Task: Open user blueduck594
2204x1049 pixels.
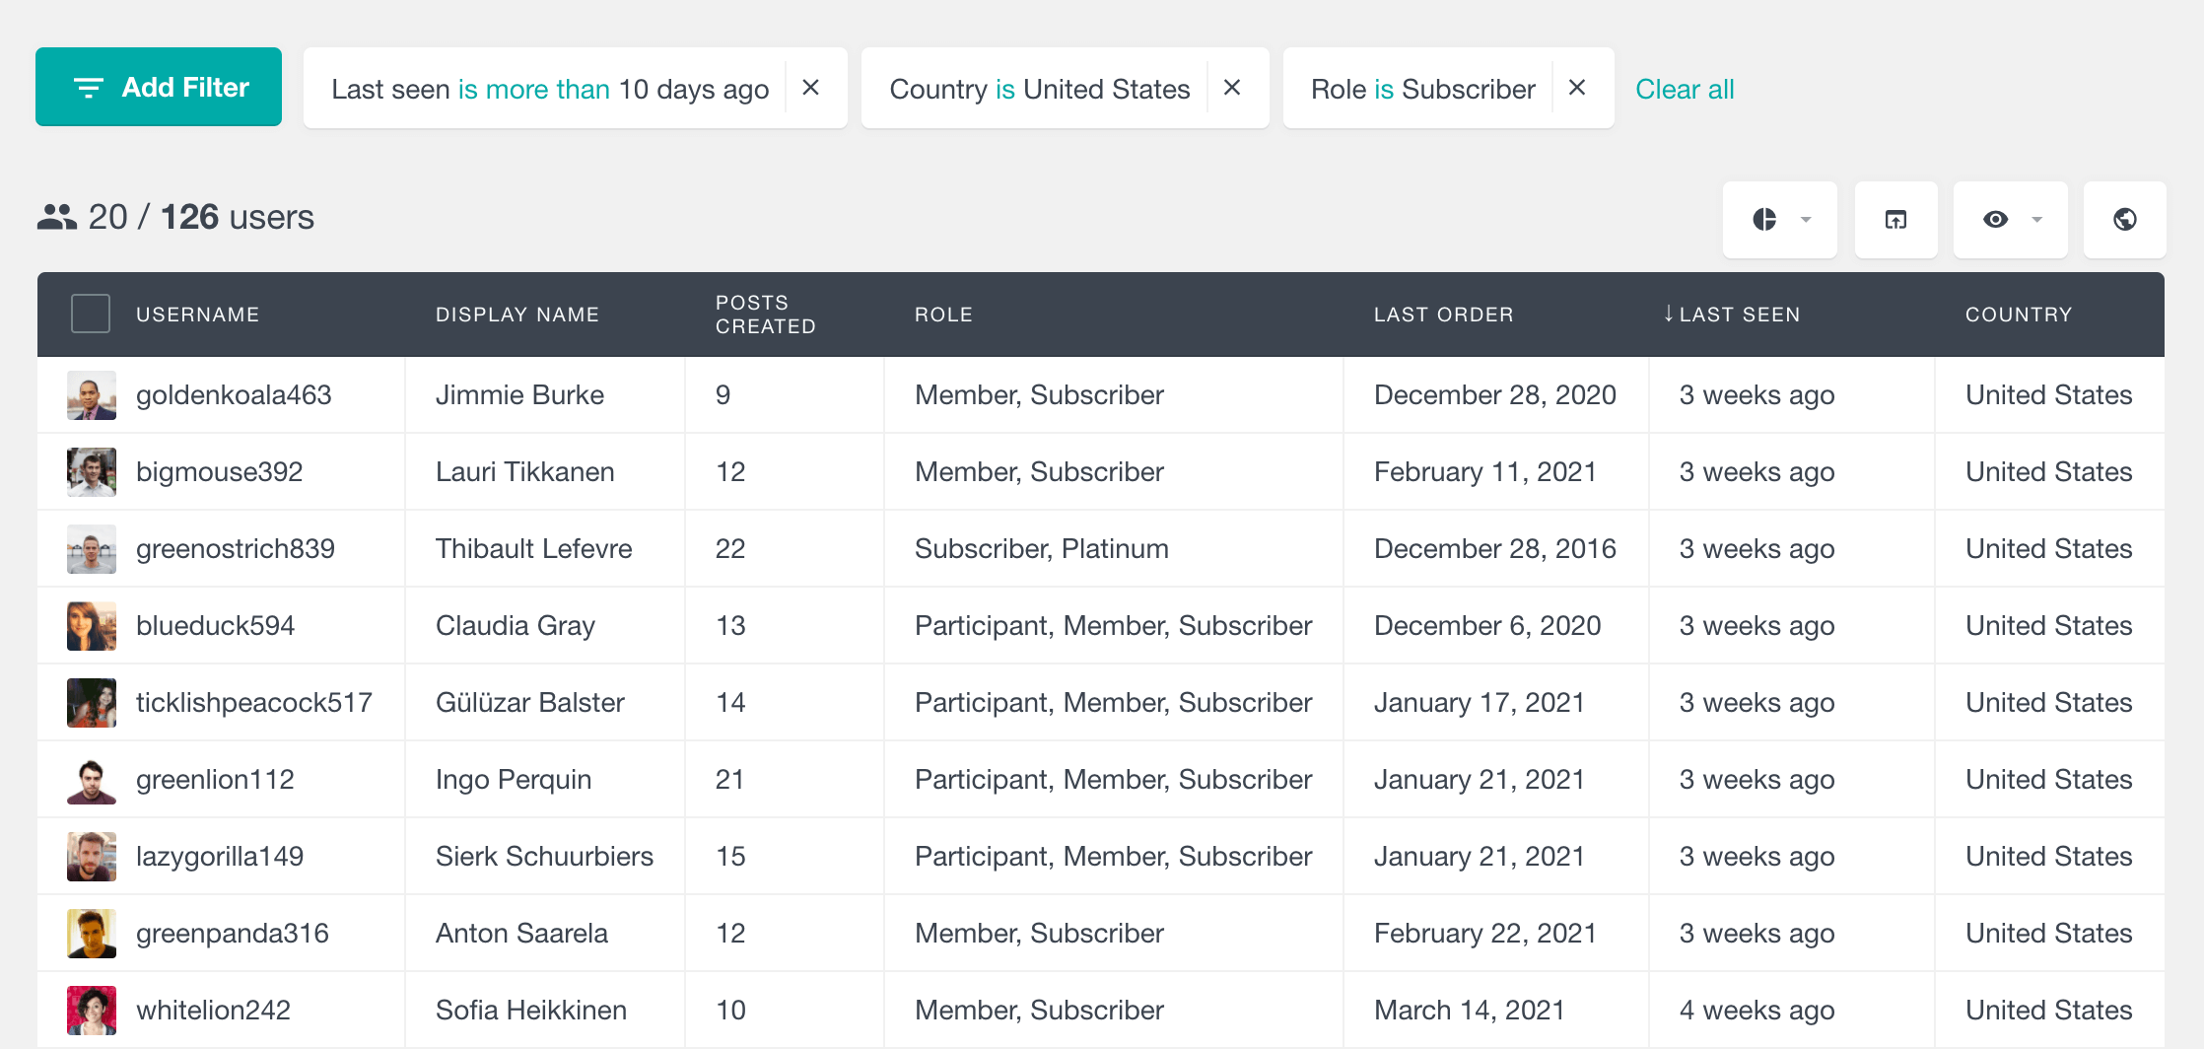Action: [x=216, y=626]
